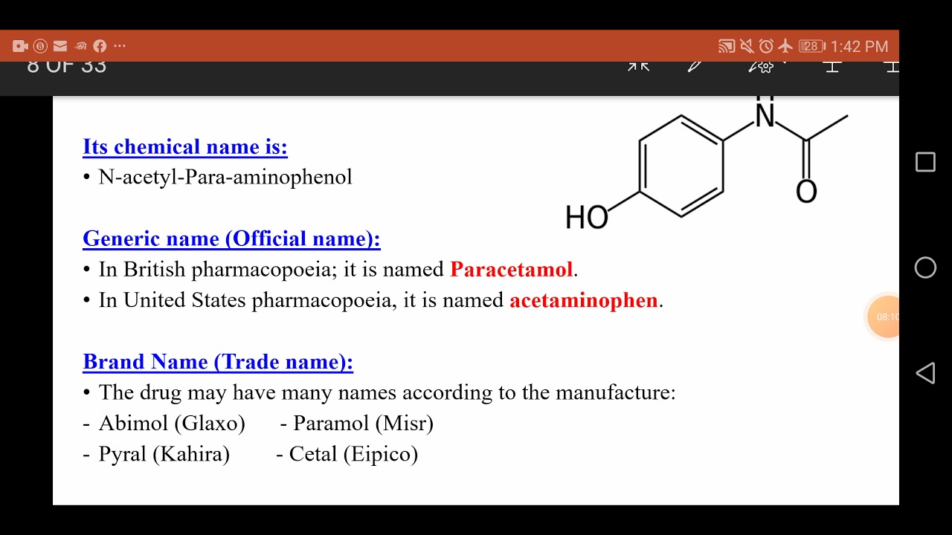Tap the Android recent apps square button
Viewport: 952px width, 535px height.
(x=925, y=162)
